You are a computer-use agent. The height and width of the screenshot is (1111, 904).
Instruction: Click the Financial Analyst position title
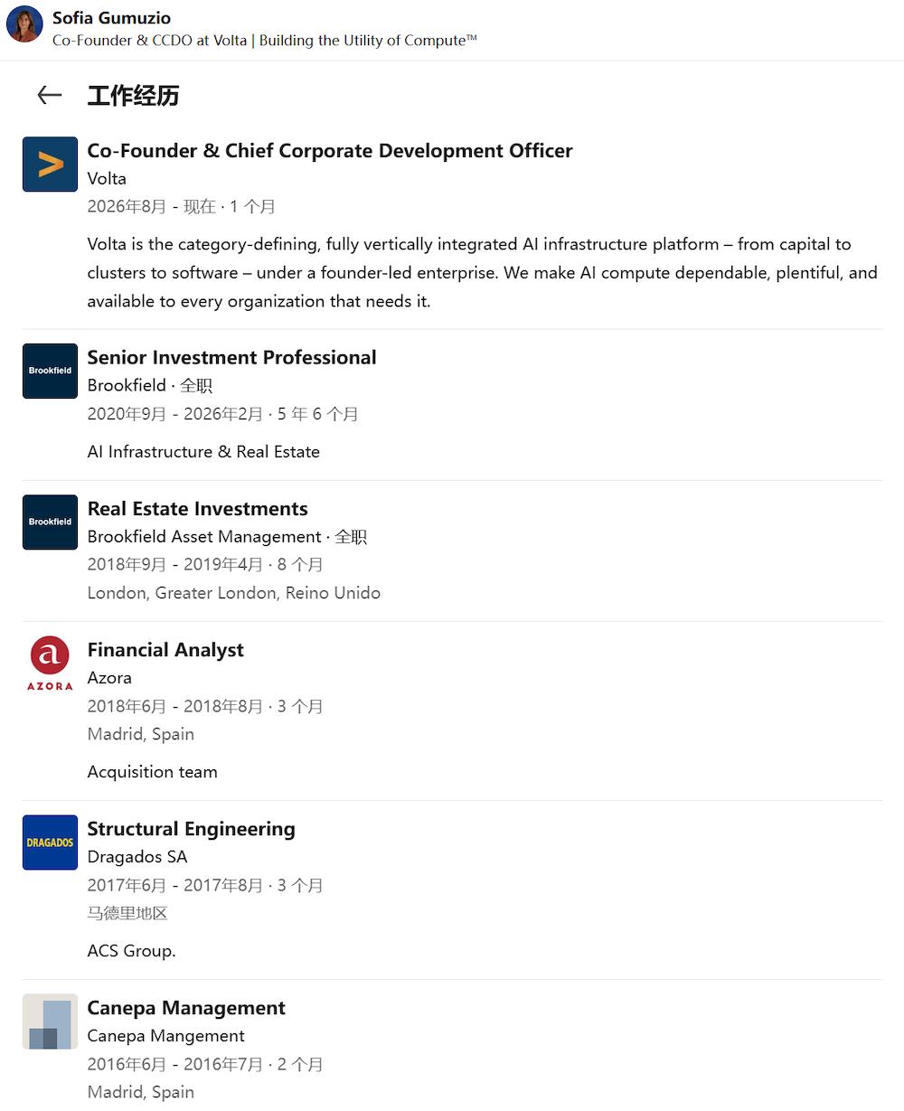coord(165,650)
